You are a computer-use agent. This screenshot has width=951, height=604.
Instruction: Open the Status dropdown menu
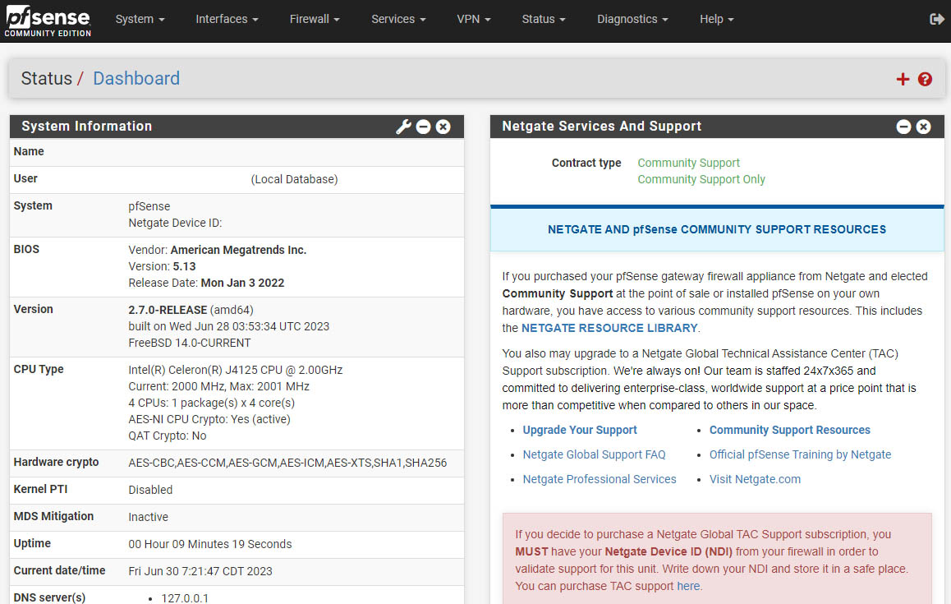(544, 20)
